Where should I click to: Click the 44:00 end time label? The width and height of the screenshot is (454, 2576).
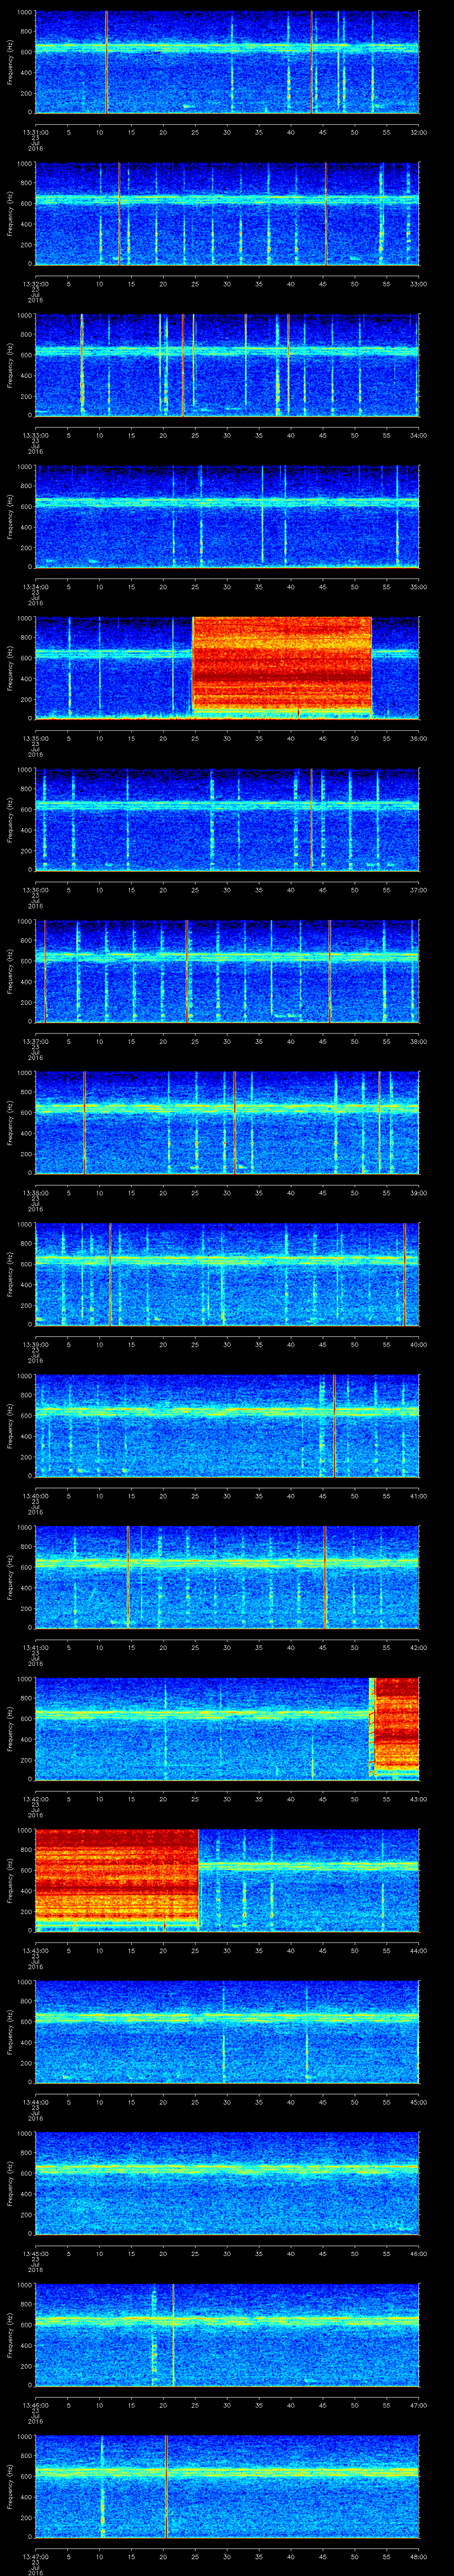click(x=418, y=1950)
